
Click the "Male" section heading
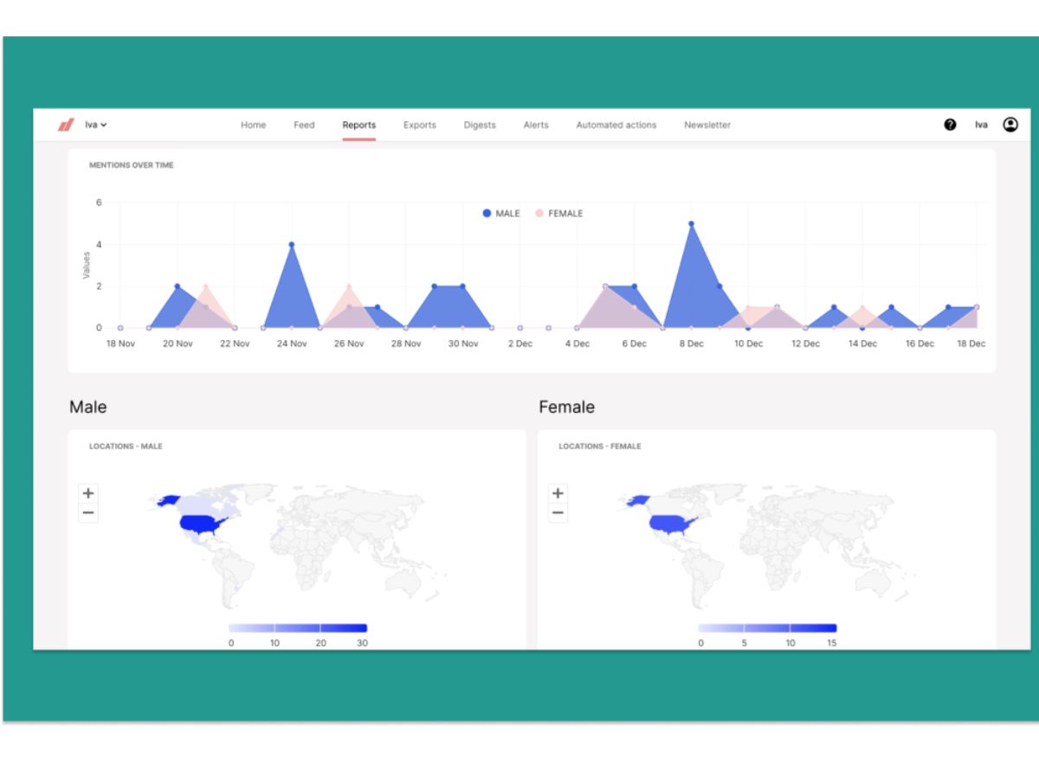pos(88,407)
